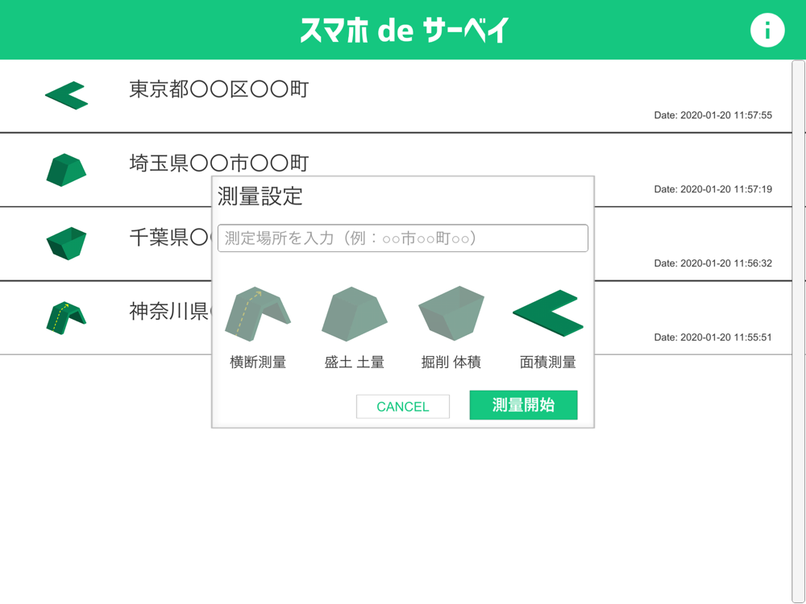806x604 pixels.
Task: Click the area icon beside 東京都〇〇区〇〇町
Action: point(66,96)
